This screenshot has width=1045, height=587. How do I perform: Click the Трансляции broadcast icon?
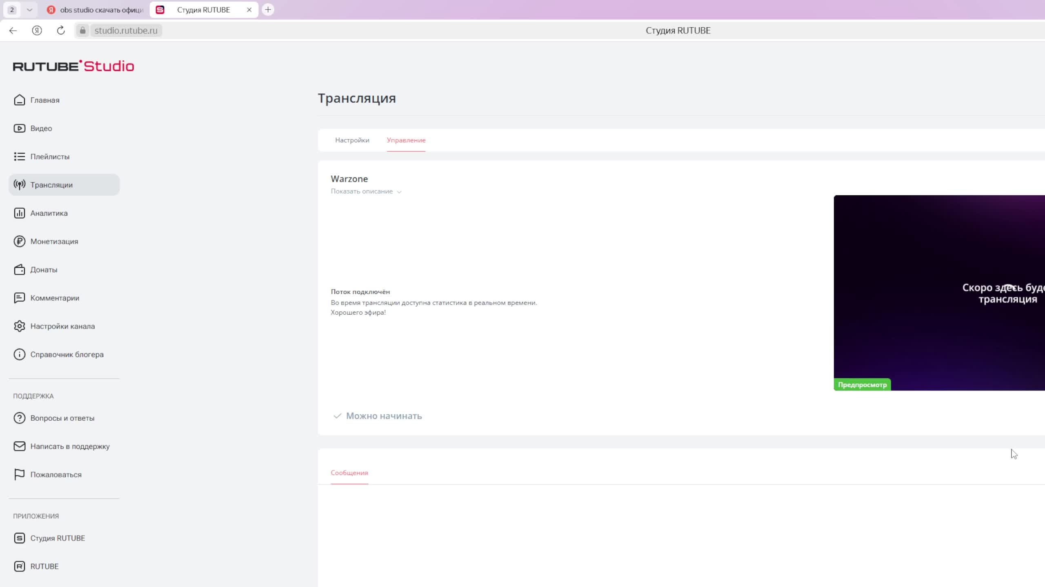click(19, 185)
